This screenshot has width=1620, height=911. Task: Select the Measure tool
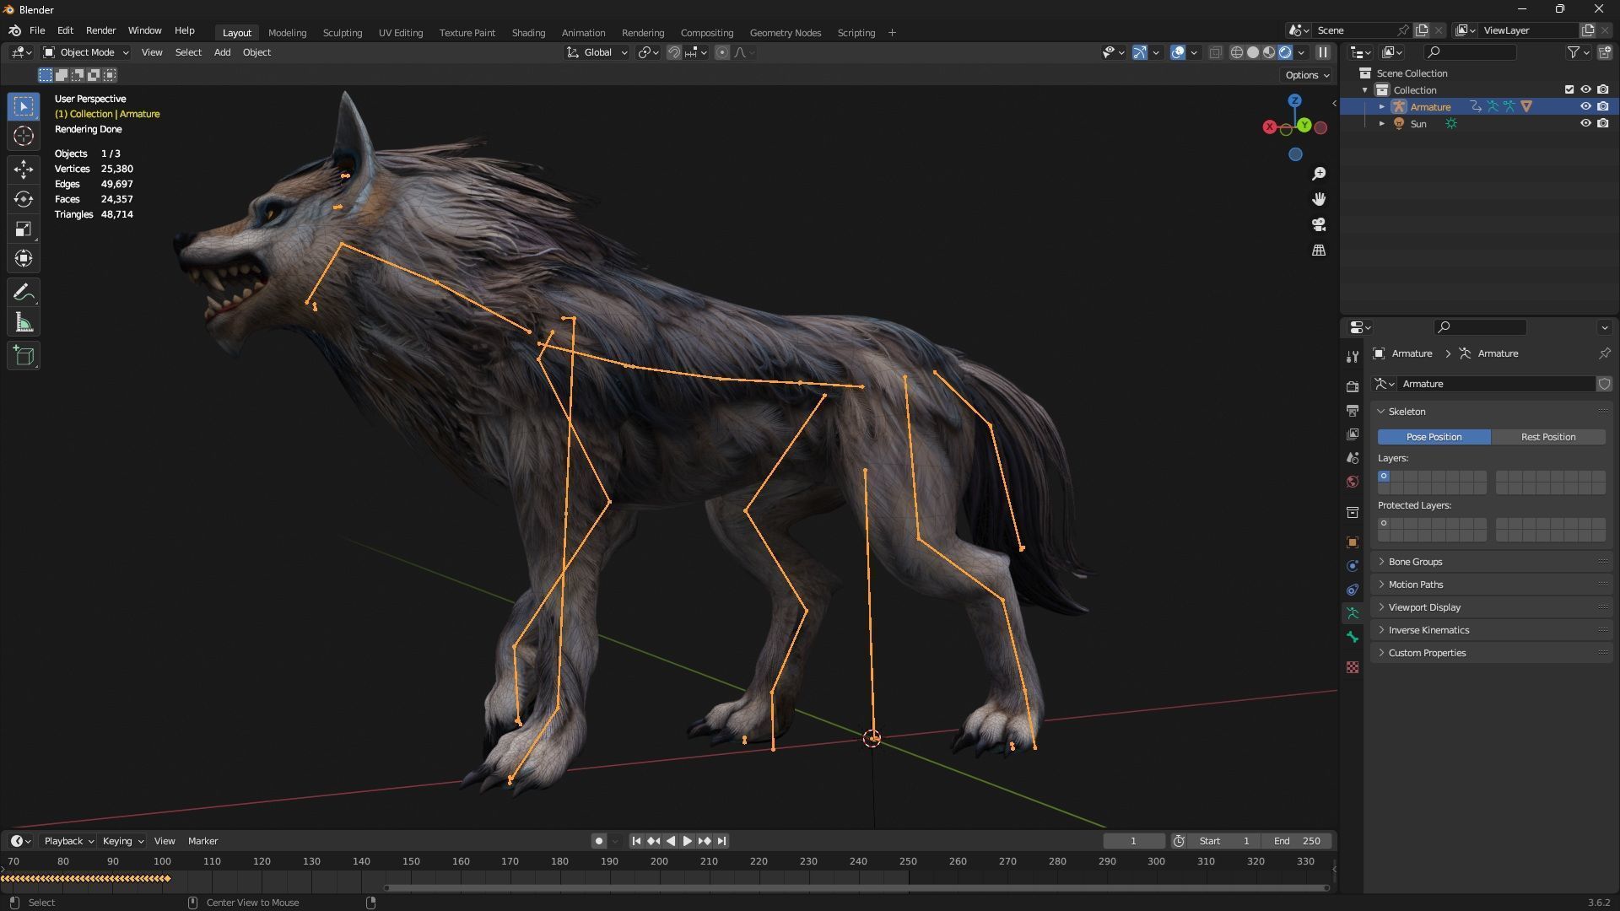coord(24,322)
